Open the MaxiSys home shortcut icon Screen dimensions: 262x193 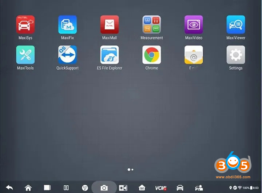[142, 188]
